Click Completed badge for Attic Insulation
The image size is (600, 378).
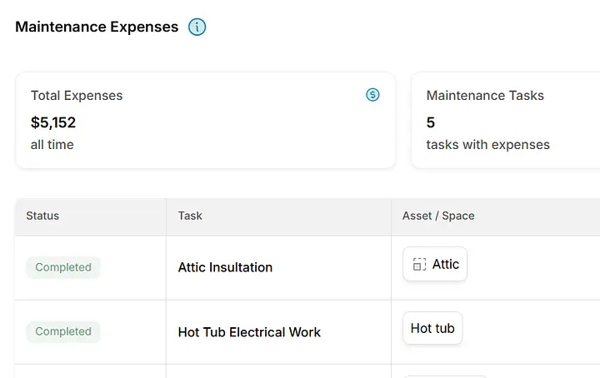63,267
